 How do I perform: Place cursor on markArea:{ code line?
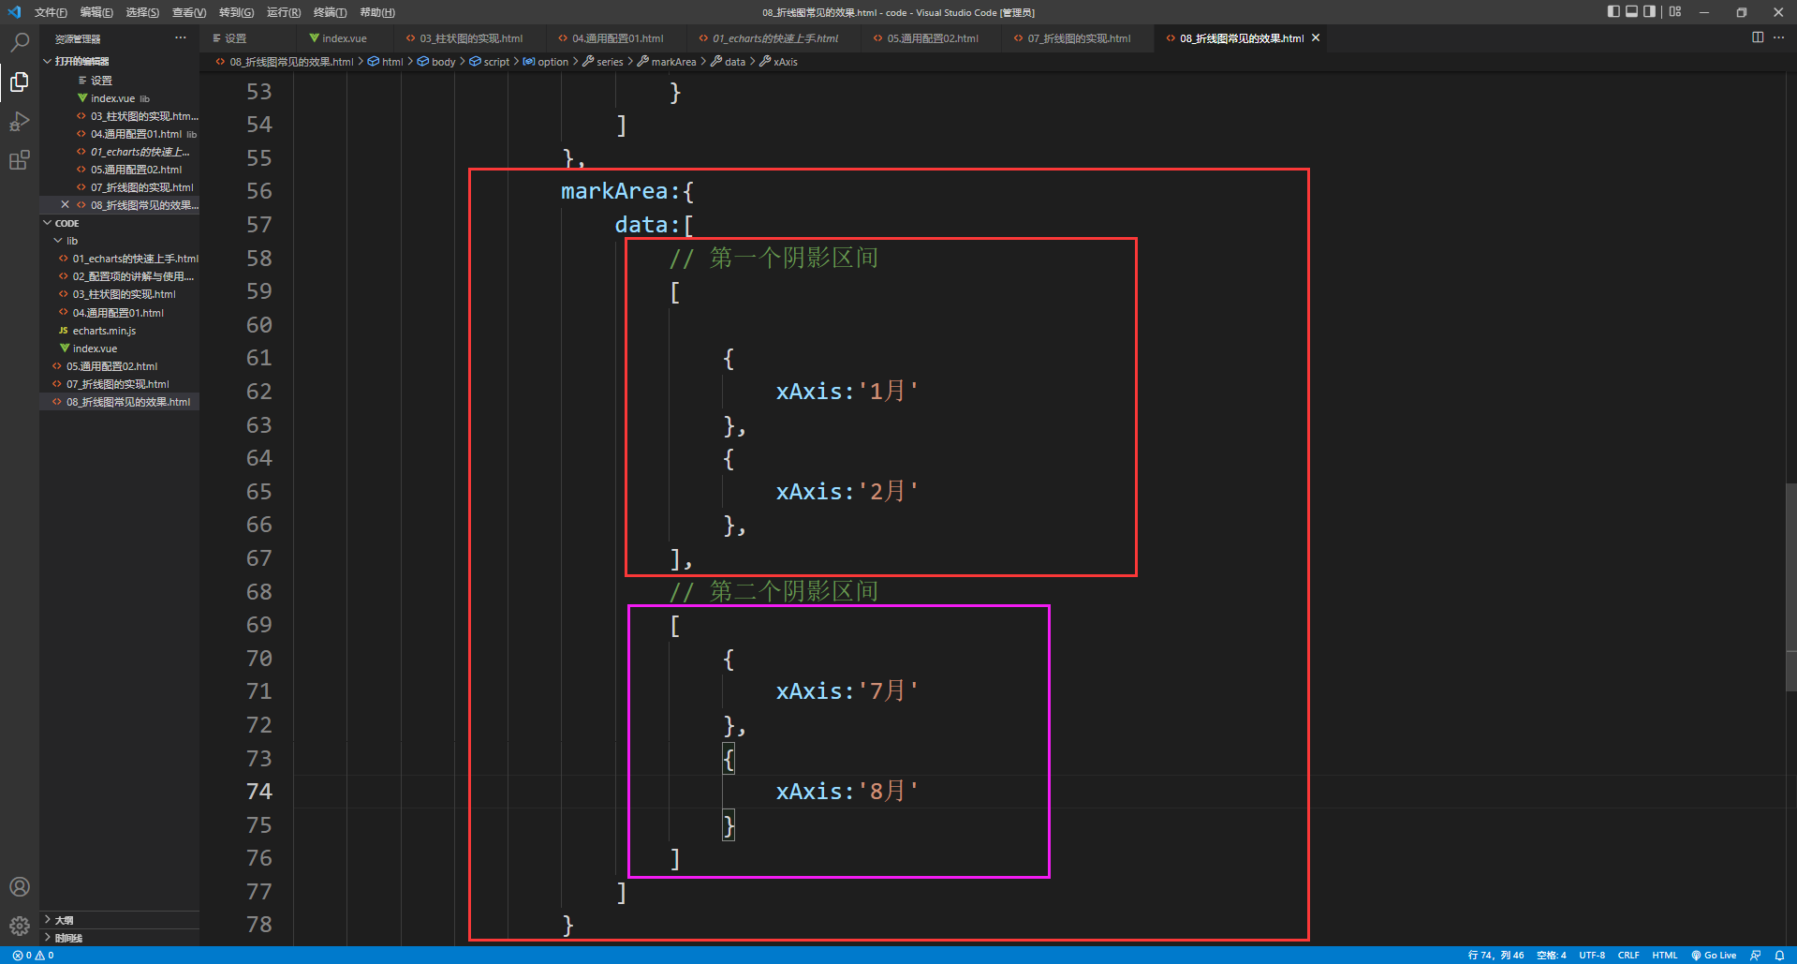[627, 191]
